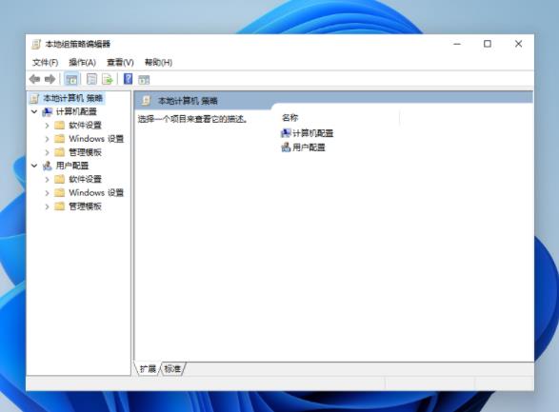
Task: Switch to the 扩展 tab
Action: click(148, 368)
